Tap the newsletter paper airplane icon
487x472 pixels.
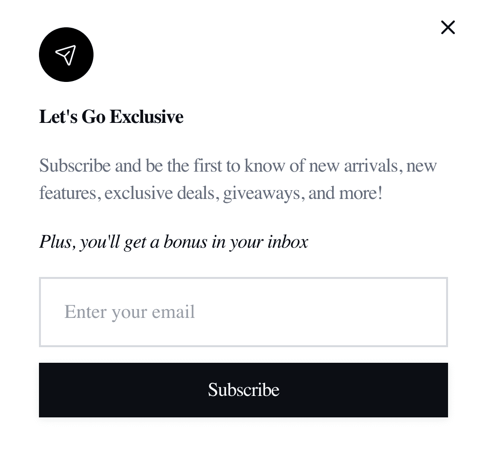coord(66,55)
